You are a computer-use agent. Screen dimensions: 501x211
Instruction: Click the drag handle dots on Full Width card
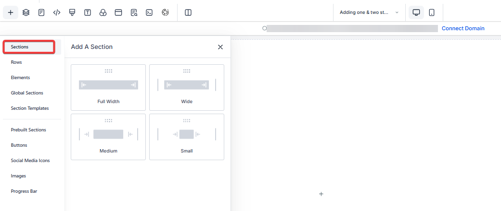[108, 71]
